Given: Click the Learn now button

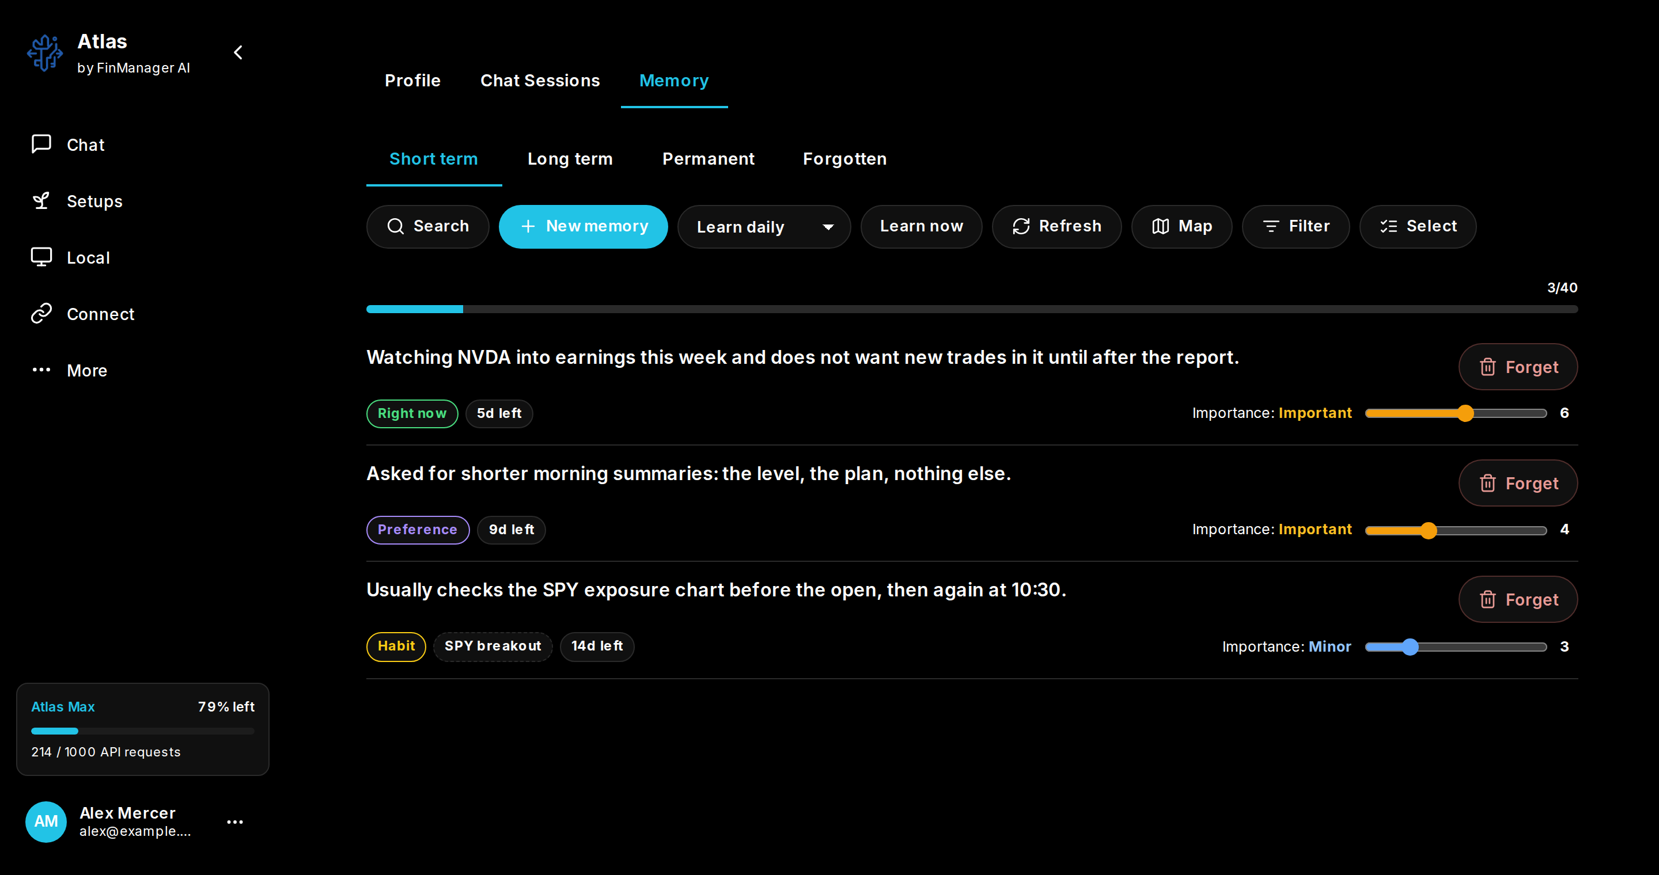Looking at the screenshot, I should click(921, 226).
